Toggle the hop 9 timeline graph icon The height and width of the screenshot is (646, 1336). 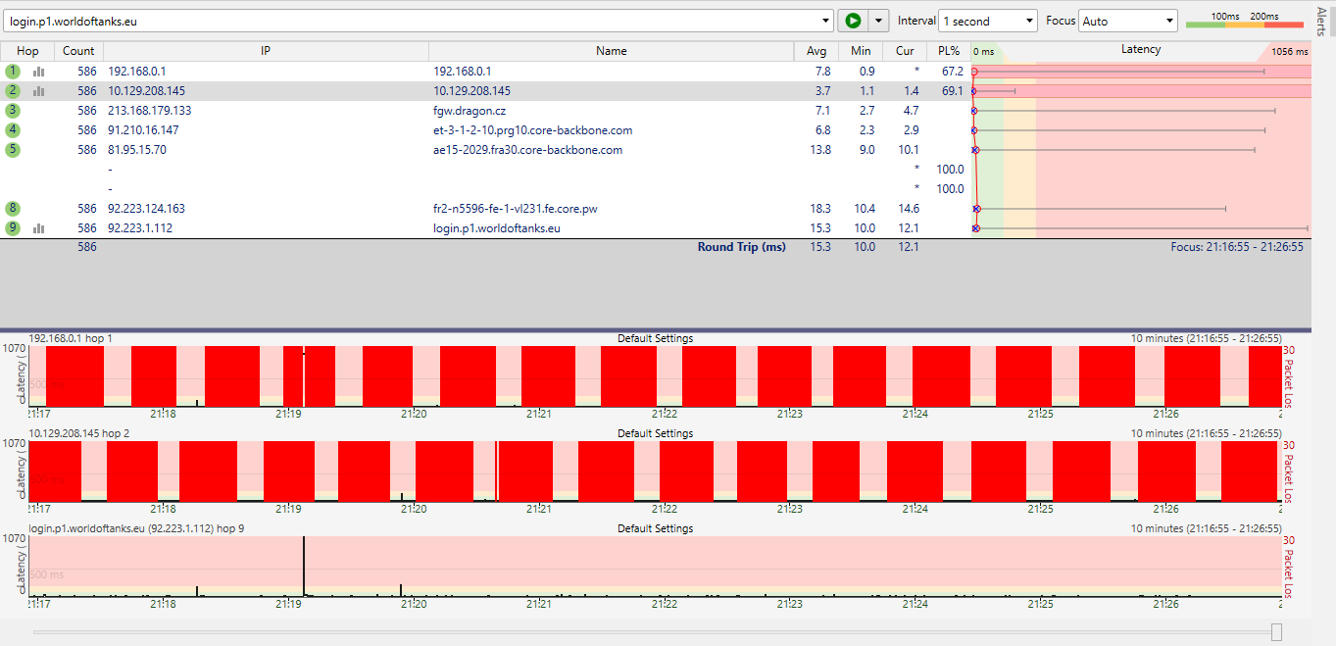pyautogui.click(x=39, y=228)
